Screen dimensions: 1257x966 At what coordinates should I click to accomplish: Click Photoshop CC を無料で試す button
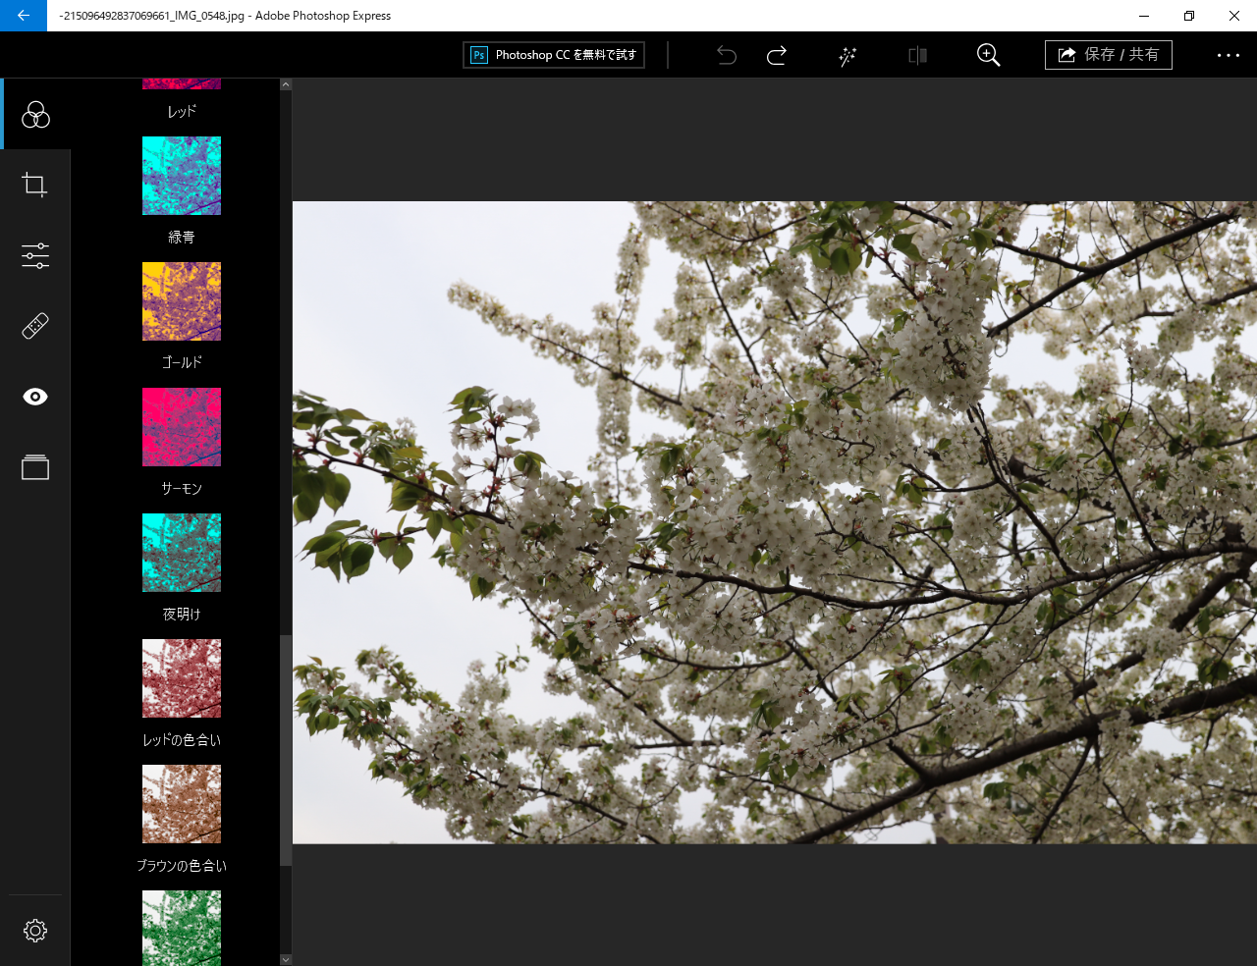[554, 55]
